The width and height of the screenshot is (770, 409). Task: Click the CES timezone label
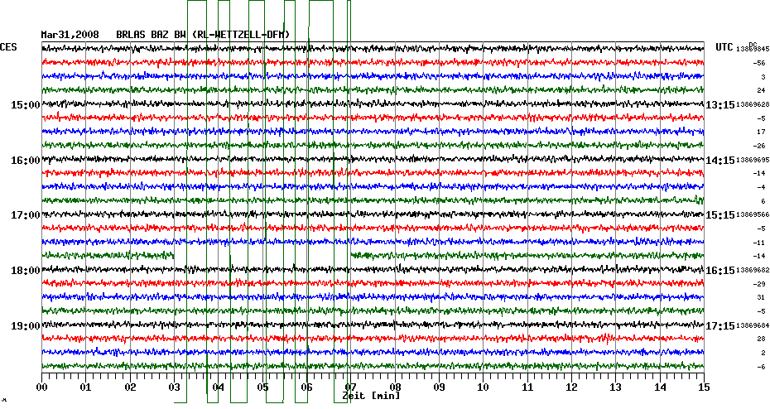coord(8,47)
